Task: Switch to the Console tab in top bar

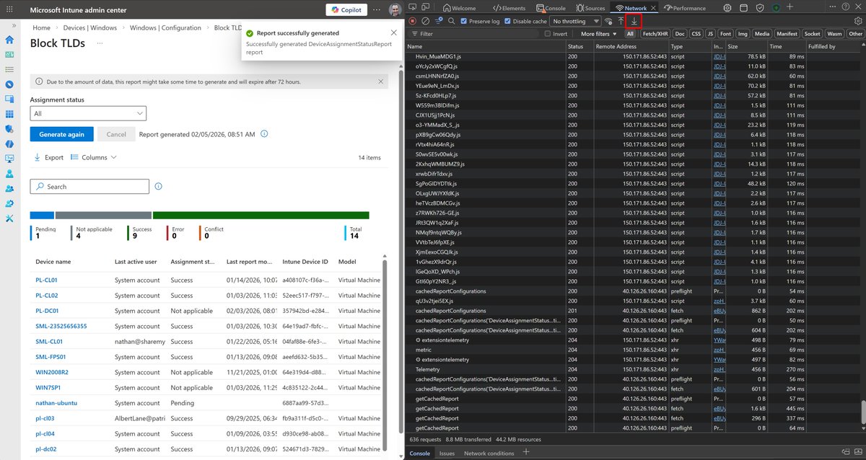Action: [x=551, y=8]
